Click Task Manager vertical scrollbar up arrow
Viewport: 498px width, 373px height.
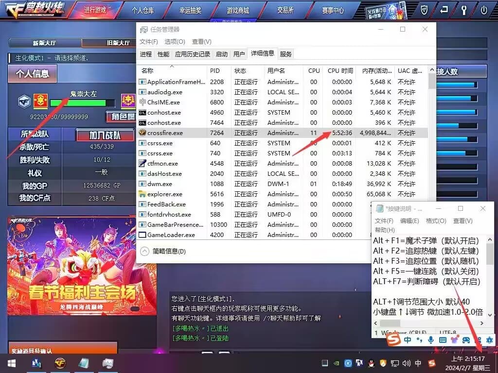(x=432, y=70)
